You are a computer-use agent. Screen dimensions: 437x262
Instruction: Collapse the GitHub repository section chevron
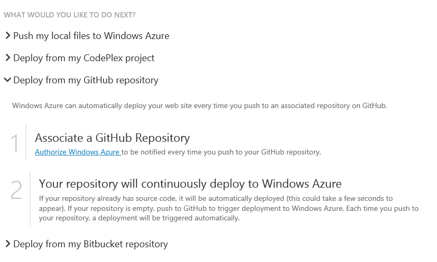pyautogui.click(x=7, y=80)
